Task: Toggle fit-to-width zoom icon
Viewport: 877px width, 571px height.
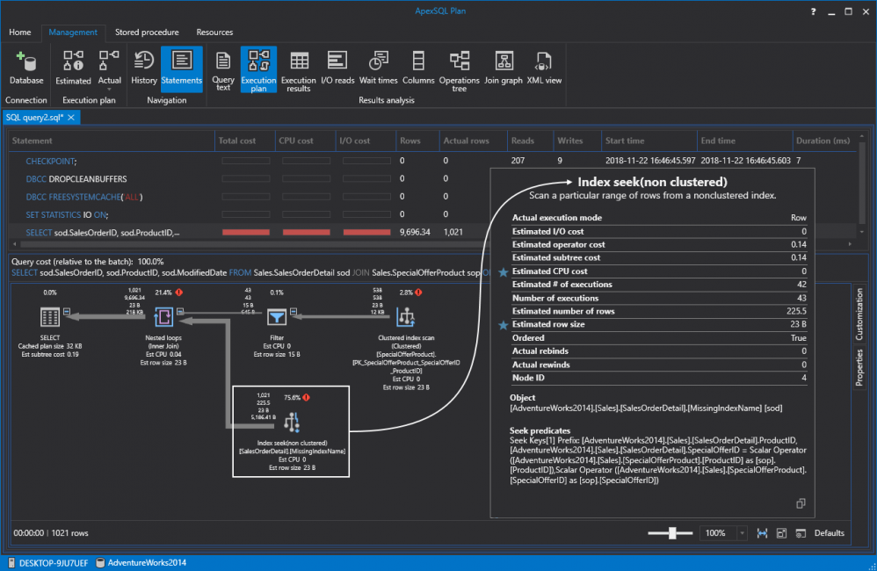Action: pos(760,533)
